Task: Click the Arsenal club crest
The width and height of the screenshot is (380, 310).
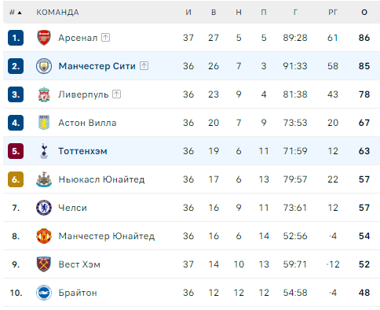Action: click(x=44, y=38)
